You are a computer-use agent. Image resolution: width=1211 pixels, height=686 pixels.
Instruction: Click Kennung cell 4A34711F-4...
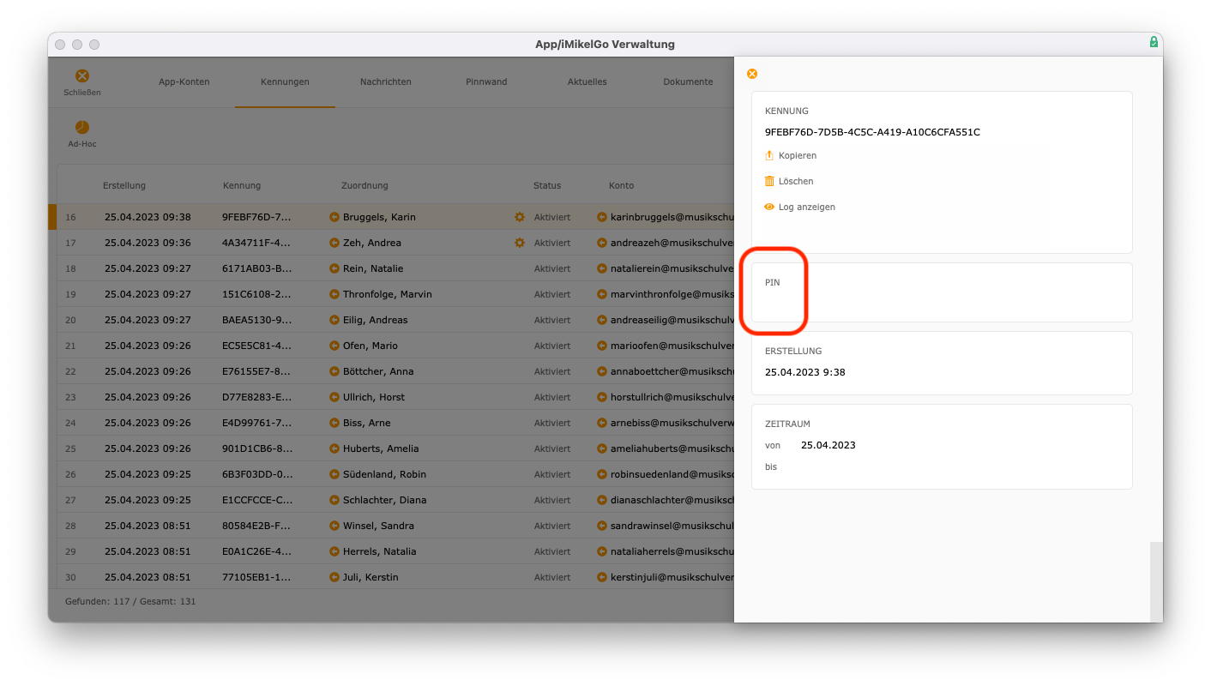[256, 243]
